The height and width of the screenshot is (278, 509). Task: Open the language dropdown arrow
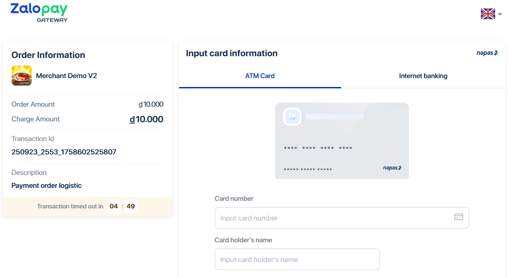pos(500,14)
